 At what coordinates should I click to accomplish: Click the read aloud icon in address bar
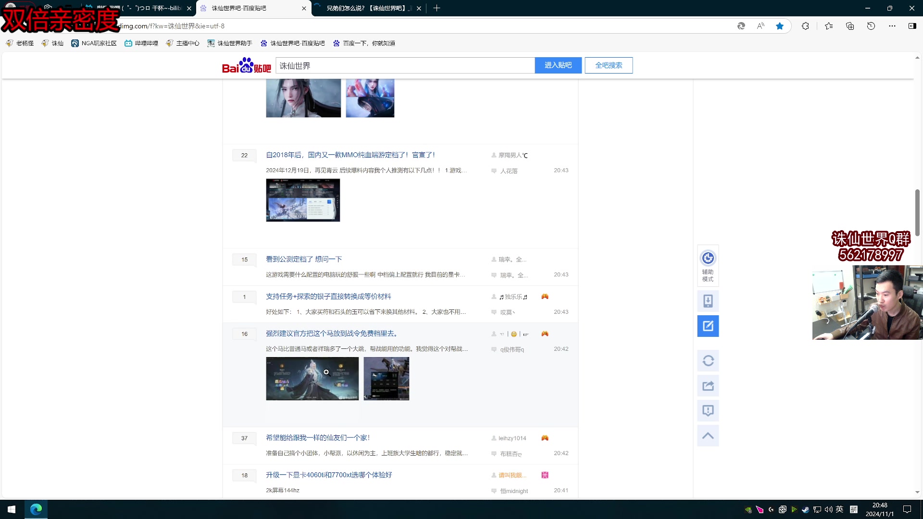pyautogui.click(x=760, y=26)
